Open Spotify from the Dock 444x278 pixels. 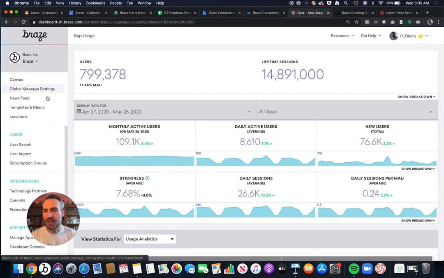[354, 269]
